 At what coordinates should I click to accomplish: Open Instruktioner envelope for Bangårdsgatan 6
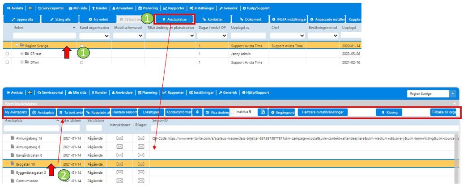tap(119, 155)
